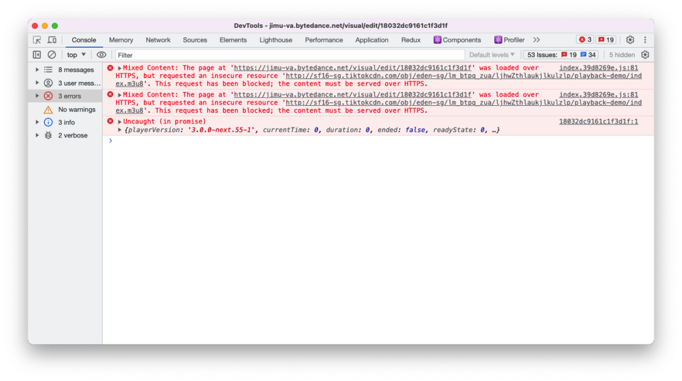Click the 5 hidden messages label

tap(621, 55)
